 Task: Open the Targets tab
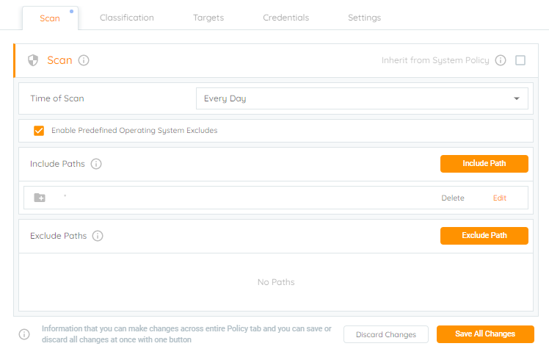click(x=208, y=18)
